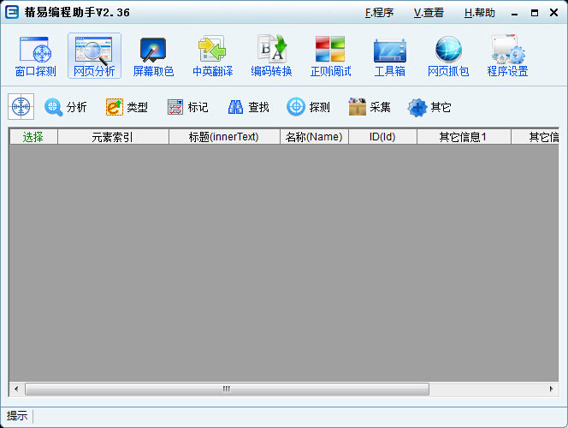Open the 网页抓包 packet capture tool

[x=448, y=56]
